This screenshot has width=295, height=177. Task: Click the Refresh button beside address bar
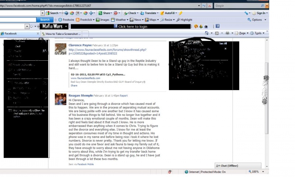(204, 6)
